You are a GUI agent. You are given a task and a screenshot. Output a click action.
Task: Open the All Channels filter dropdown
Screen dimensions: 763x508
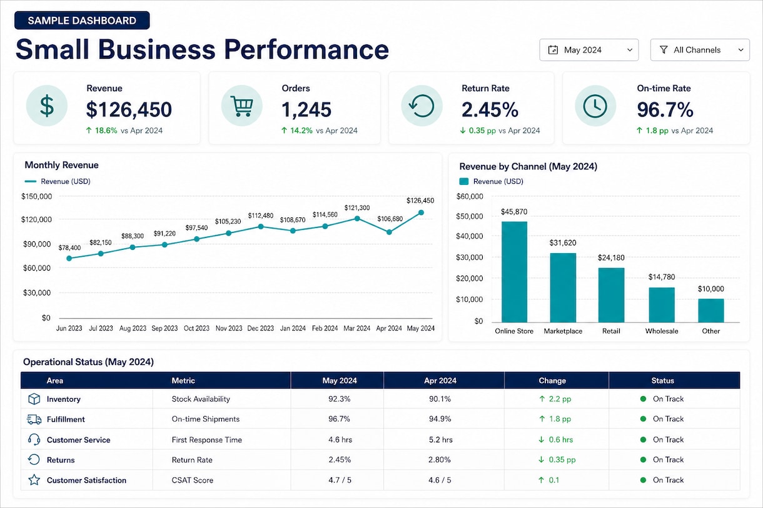click(x=700, y=50)
